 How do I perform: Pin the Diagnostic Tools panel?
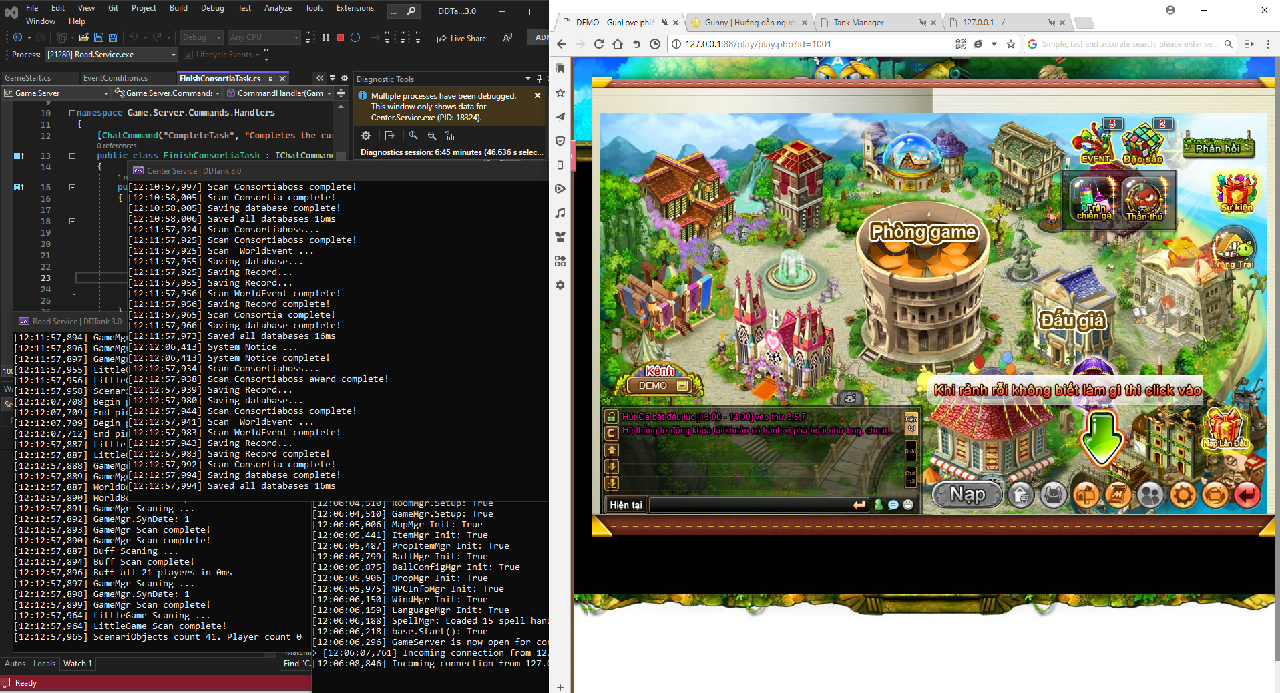(539, 79)
